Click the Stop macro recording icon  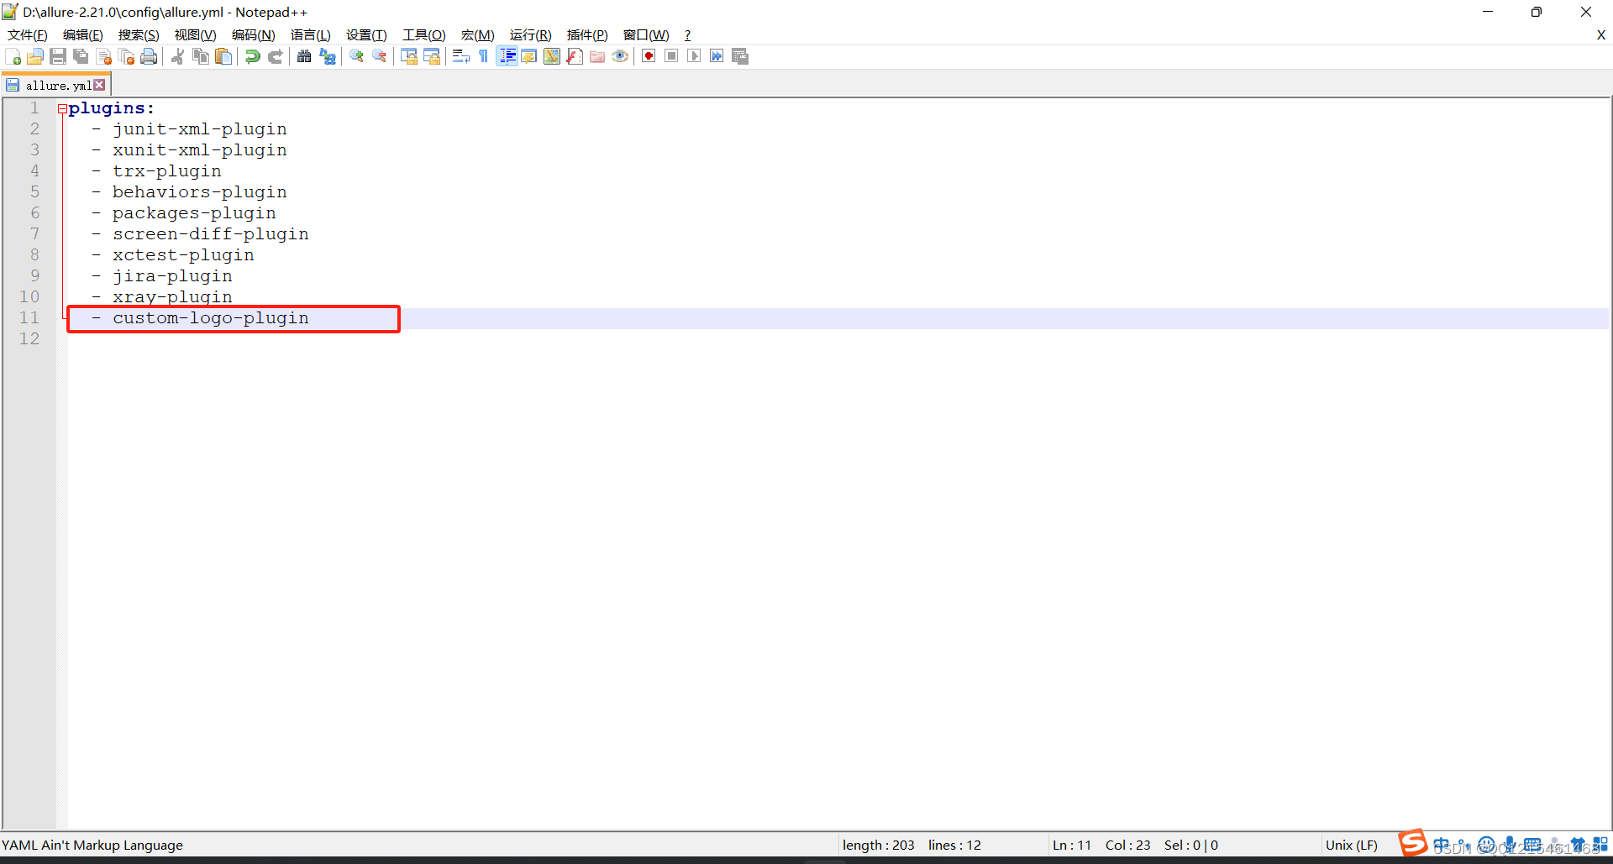click(x=671, y=56)
